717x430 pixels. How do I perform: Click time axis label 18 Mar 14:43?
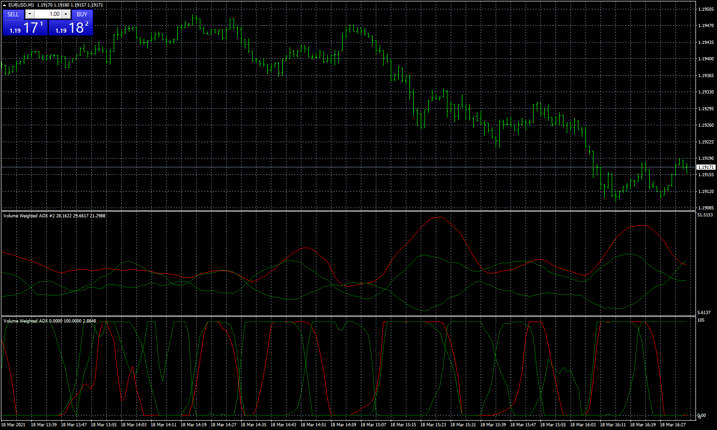[x=284, y=425]
